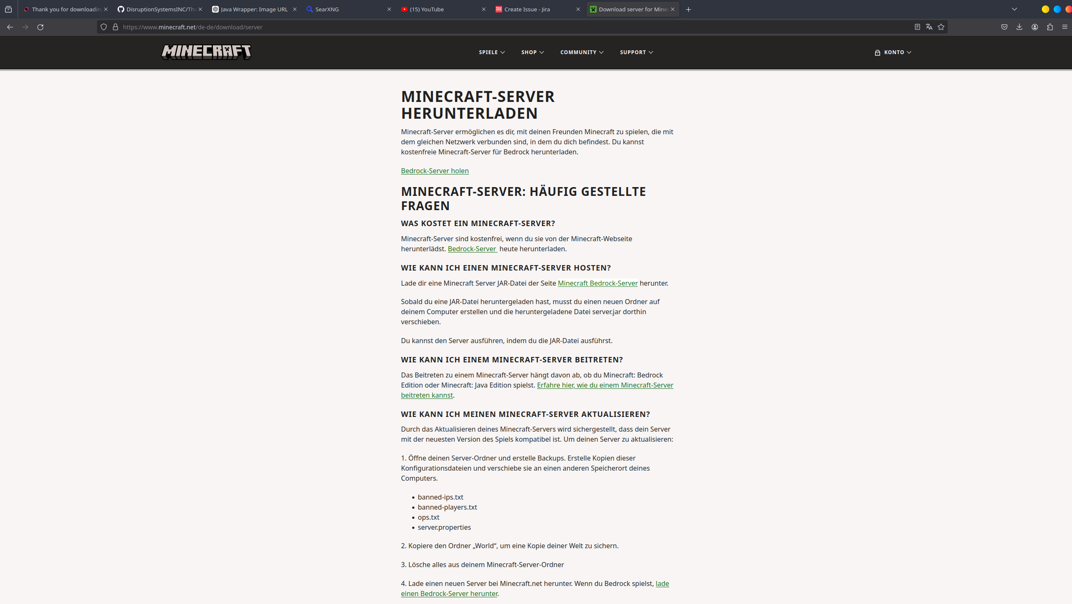Open the KONTO account dropdown
This screenshot has height=604, width=1072.
coord(893,52)
